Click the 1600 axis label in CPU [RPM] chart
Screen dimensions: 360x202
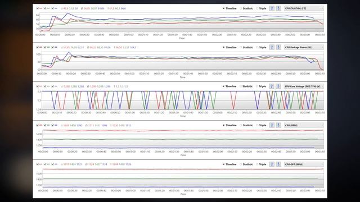pyautogui.click(x=39, y=134)
